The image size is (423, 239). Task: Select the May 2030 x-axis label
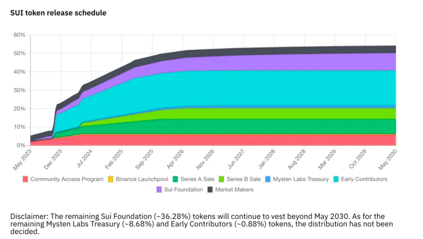tap(388, 160)
